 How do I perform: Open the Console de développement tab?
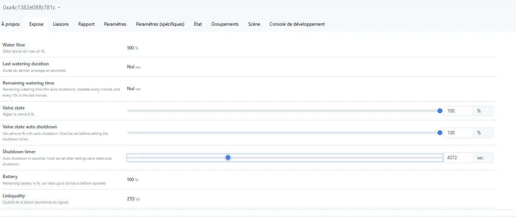coord(297,24)
